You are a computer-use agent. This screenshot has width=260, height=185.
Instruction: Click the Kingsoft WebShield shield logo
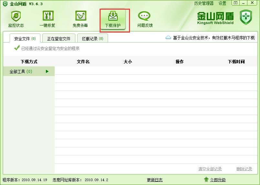[x=246, y=17]
